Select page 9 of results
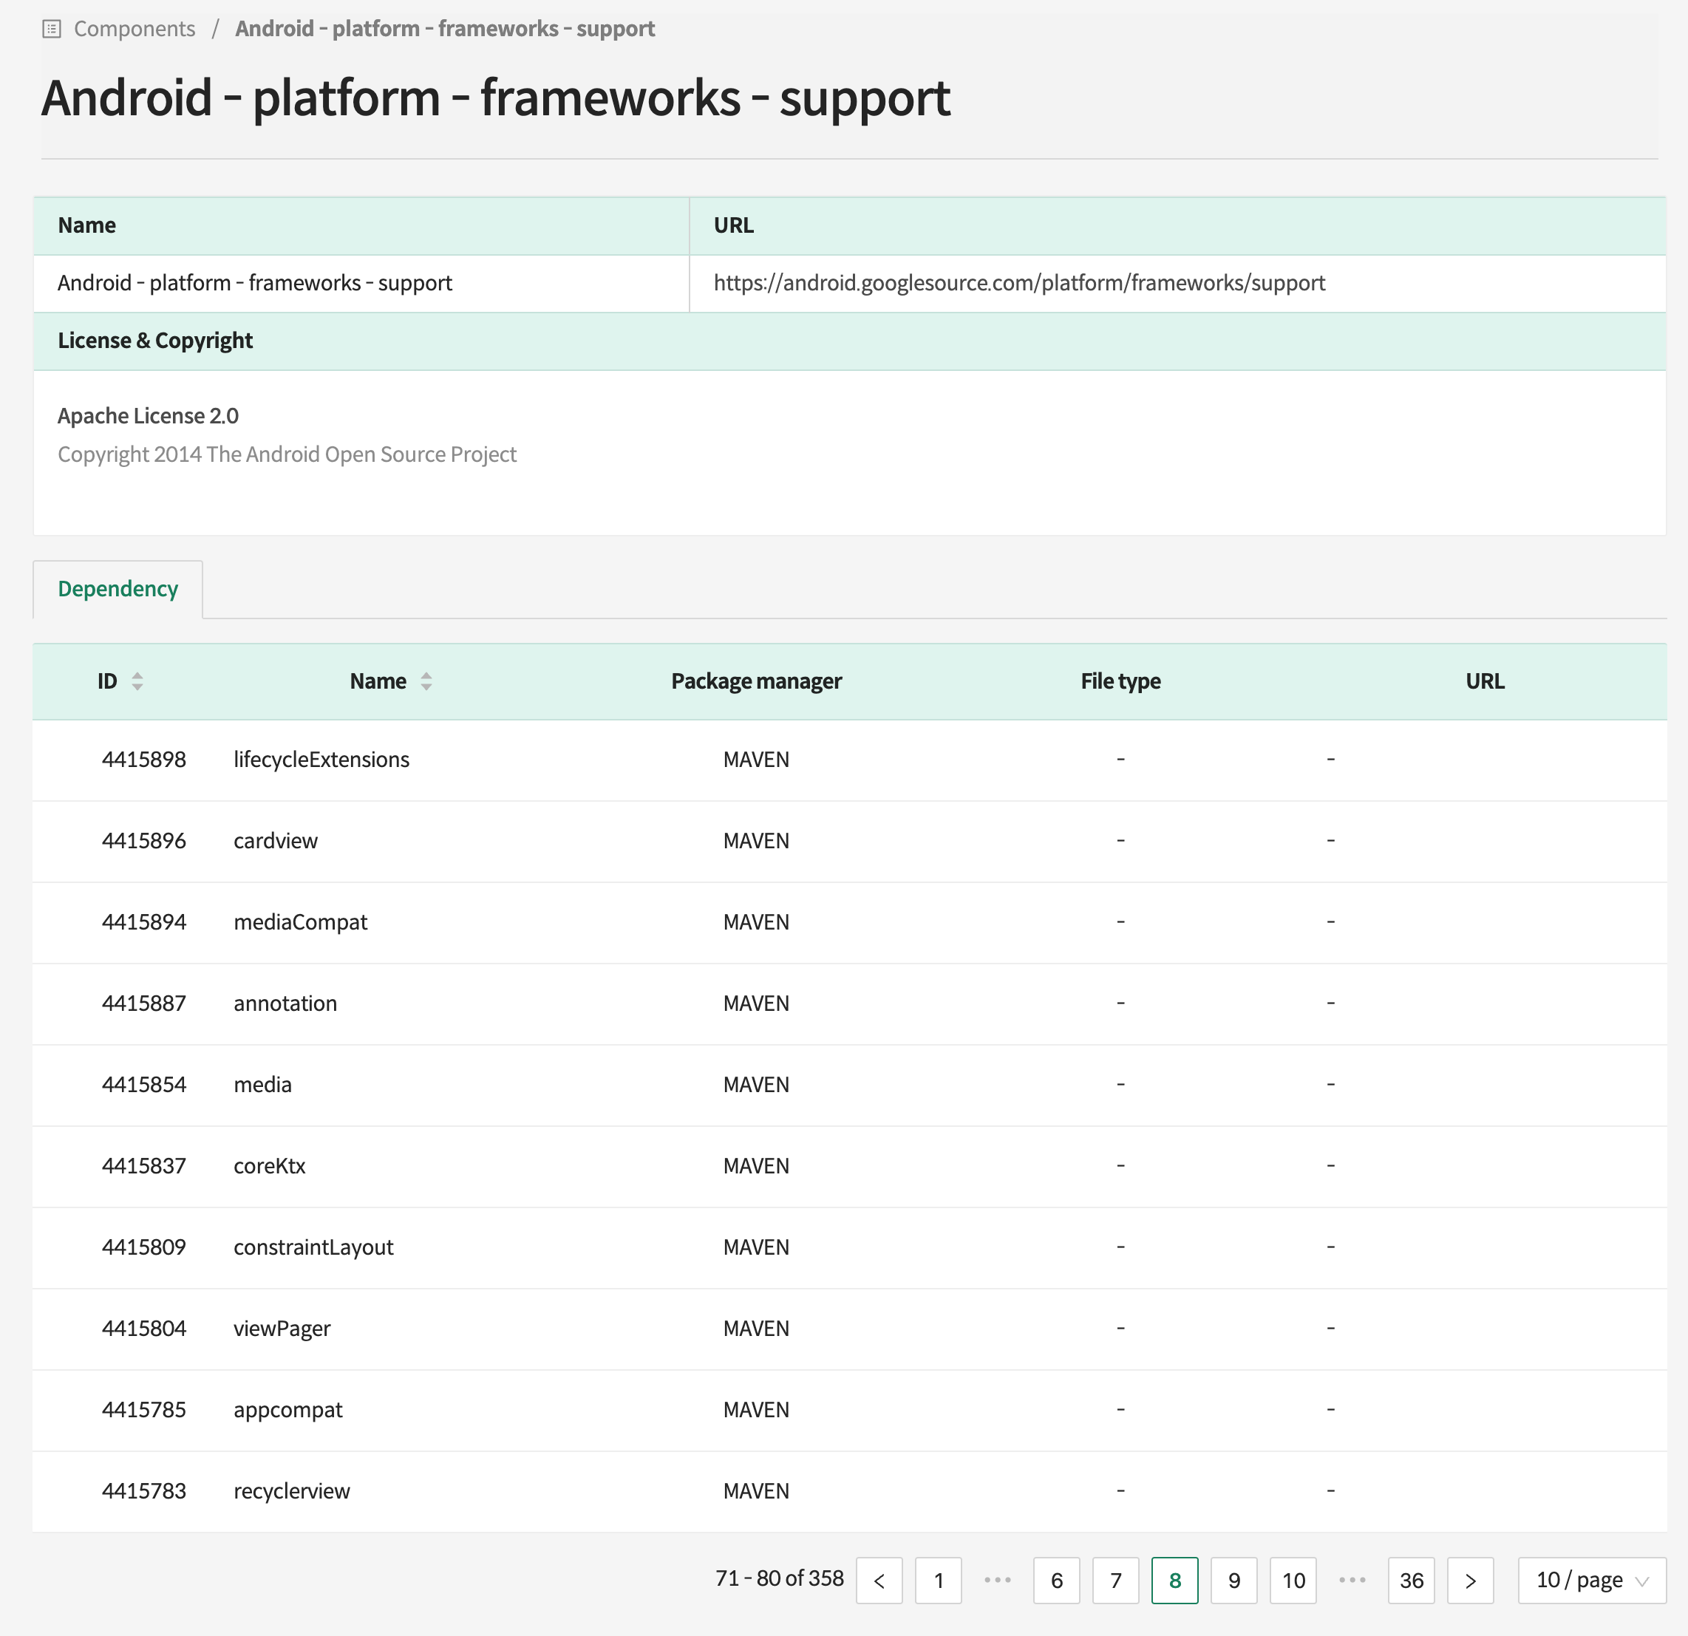This screenshot has width=1688, height=1636. pyautogui.click(x=1234, y=1580)
